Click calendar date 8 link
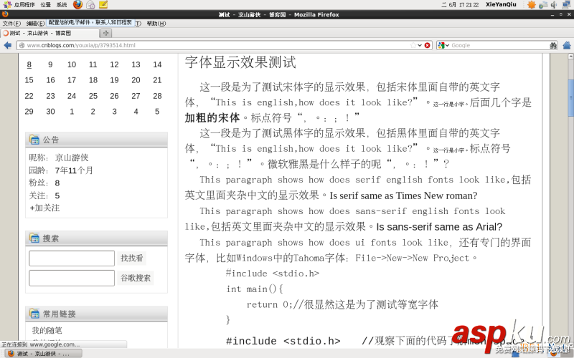This screenshot has height=358, width=574. pyautogui.click(x=29, y=64)
